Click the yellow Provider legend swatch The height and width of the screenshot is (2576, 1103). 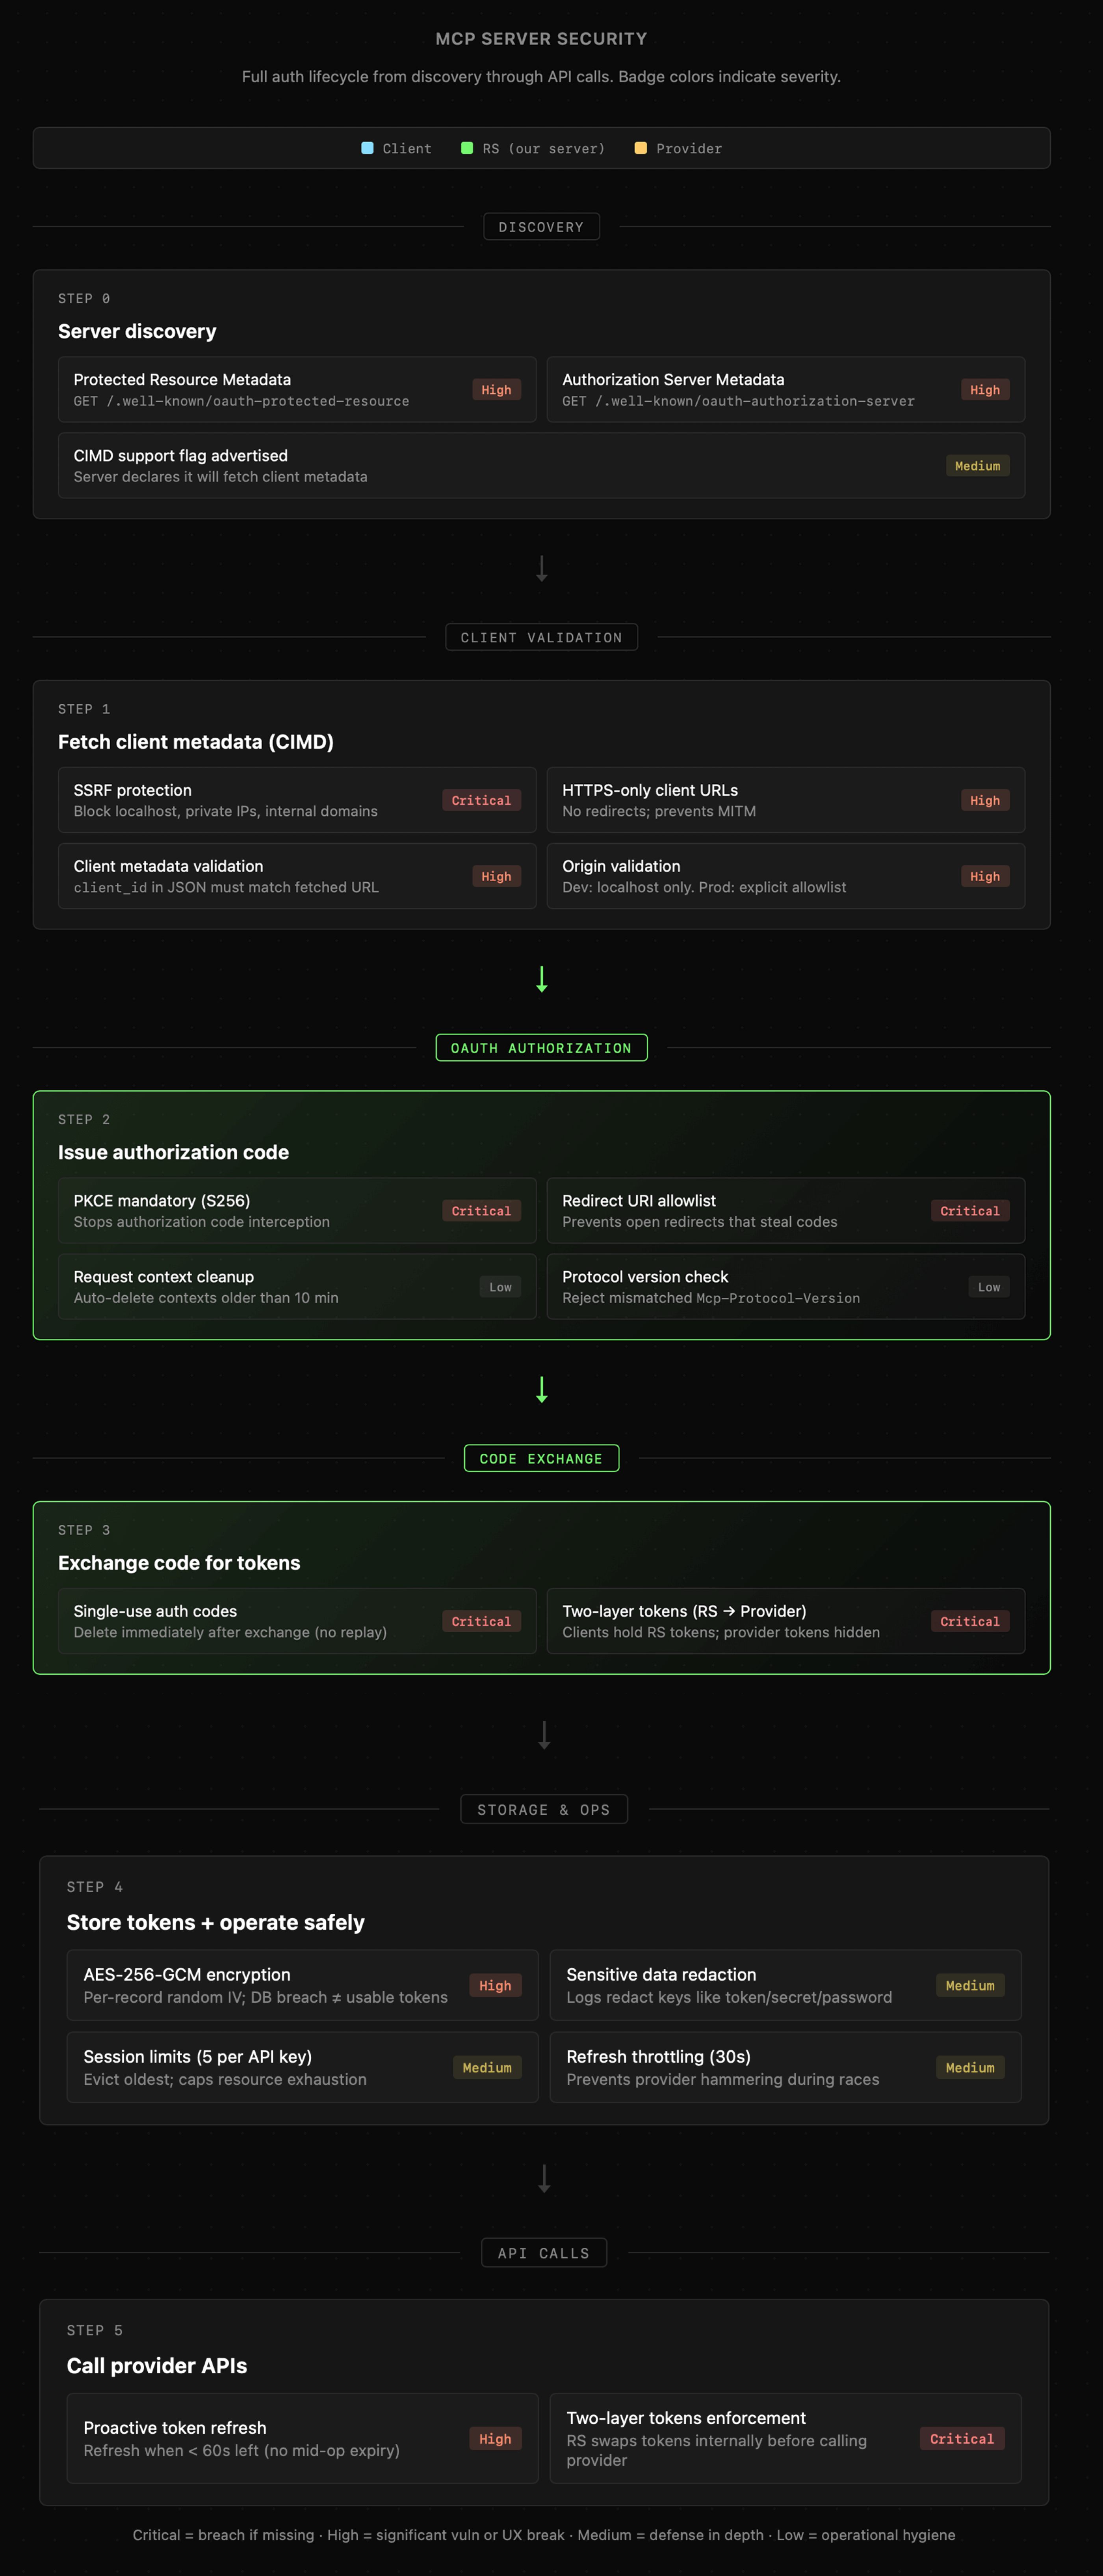point(641,149)
